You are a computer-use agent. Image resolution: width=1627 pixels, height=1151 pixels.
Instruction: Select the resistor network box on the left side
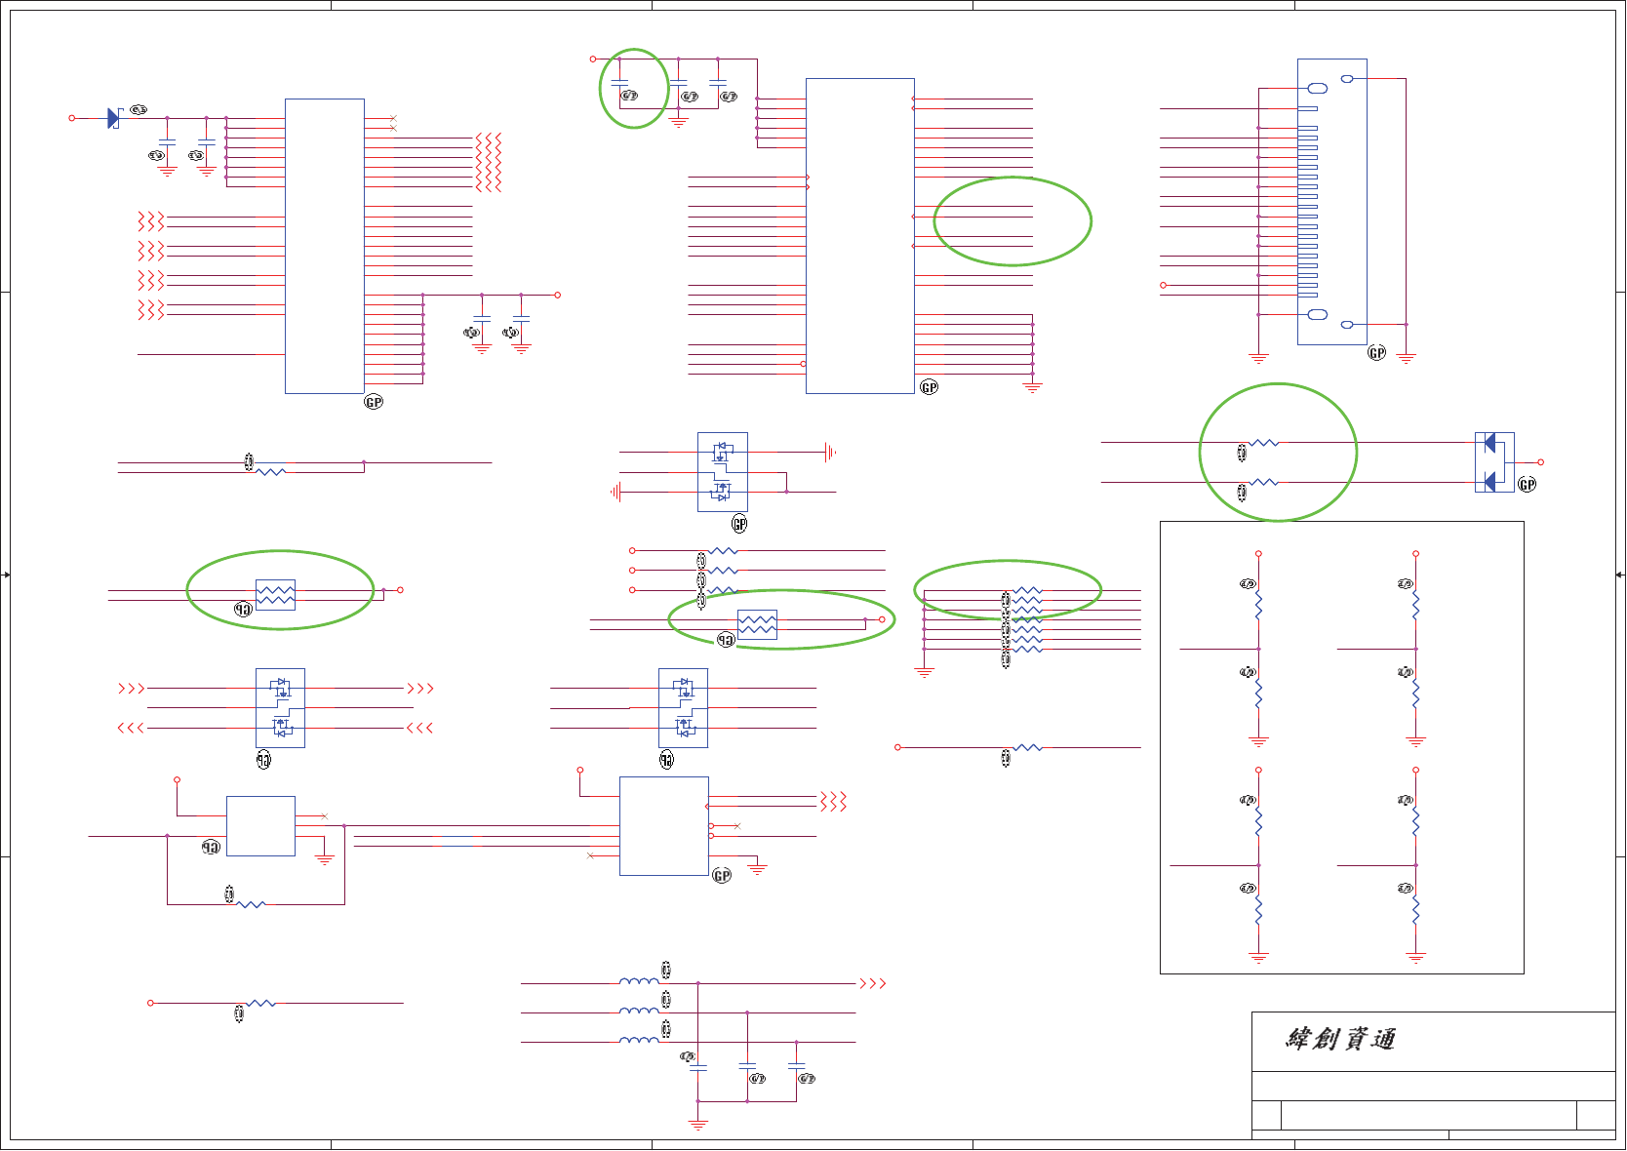(x=275, y=594)
